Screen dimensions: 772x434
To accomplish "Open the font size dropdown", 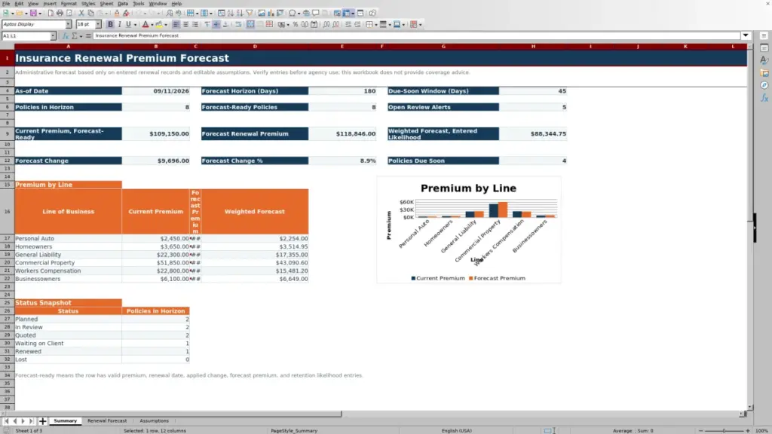I will coord(98,25).
